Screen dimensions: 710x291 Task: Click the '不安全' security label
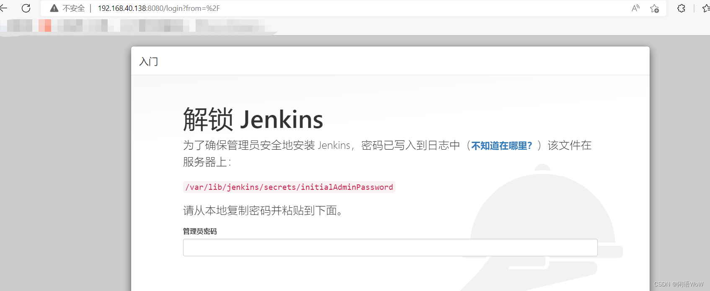point(74,8)
